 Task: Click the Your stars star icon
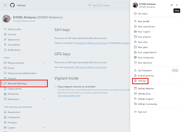(135, 42)
